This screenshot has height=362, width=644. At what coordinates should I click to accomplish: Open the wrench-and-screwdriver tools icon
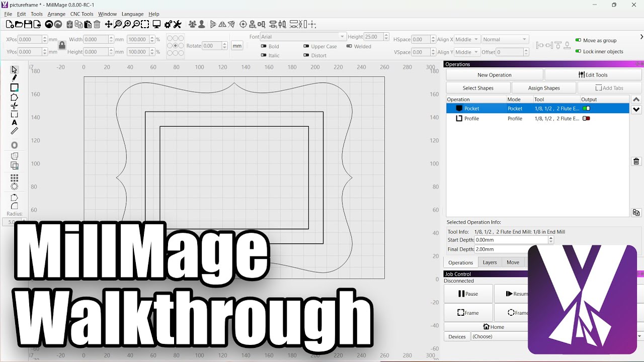point(177,24)
